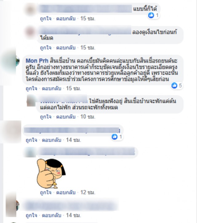Like the sticker comment posted 12 ชม. ago

pos(46,193)
